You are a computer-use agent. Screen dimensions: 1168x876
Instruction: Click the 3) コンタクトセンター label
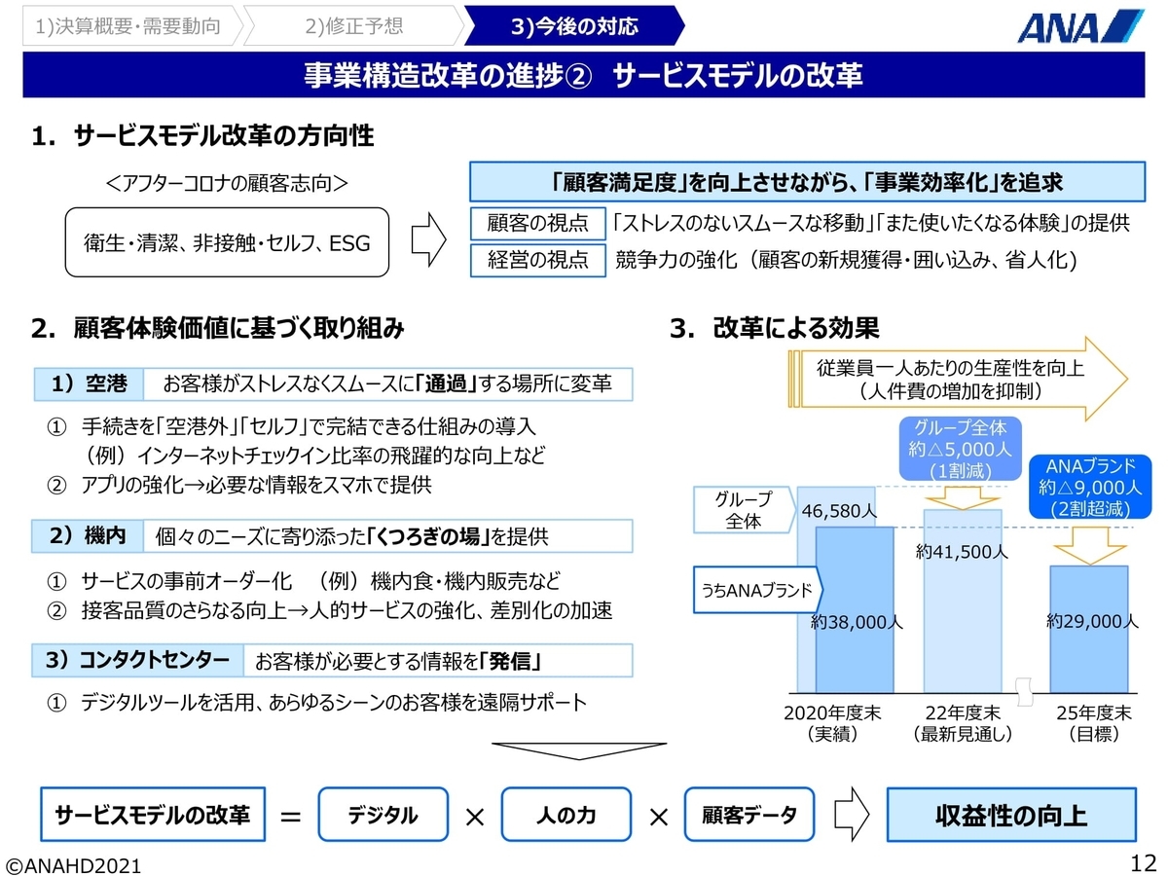[138, 661]
